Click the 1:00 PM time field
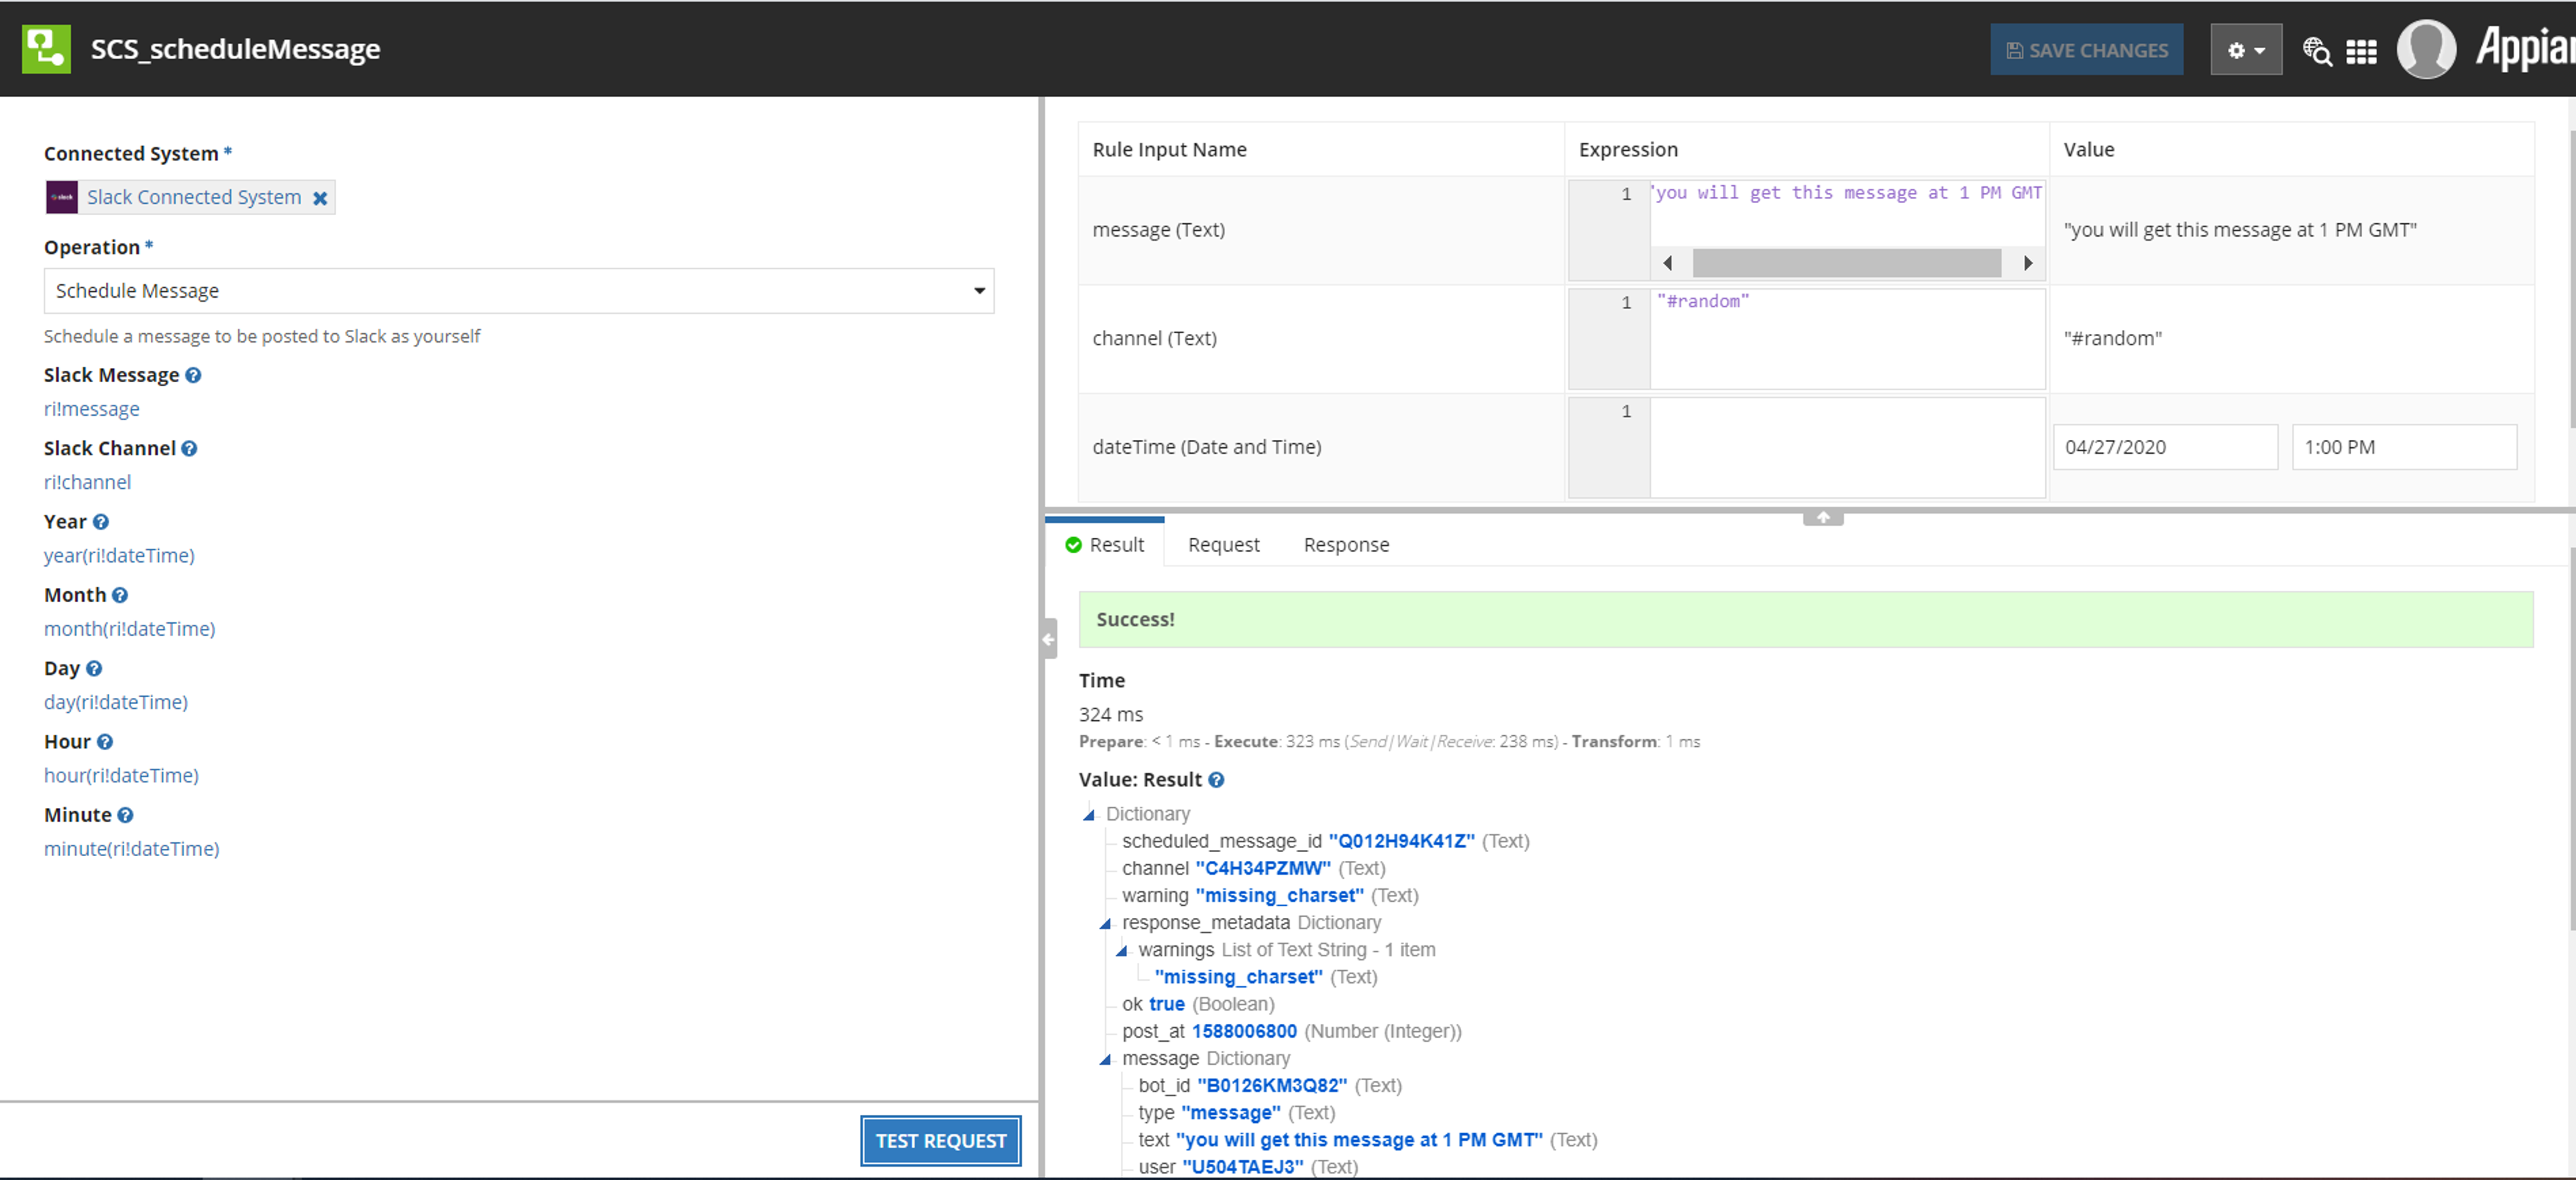This screenshot has height=1180, width=2576. click(2404, 448)
